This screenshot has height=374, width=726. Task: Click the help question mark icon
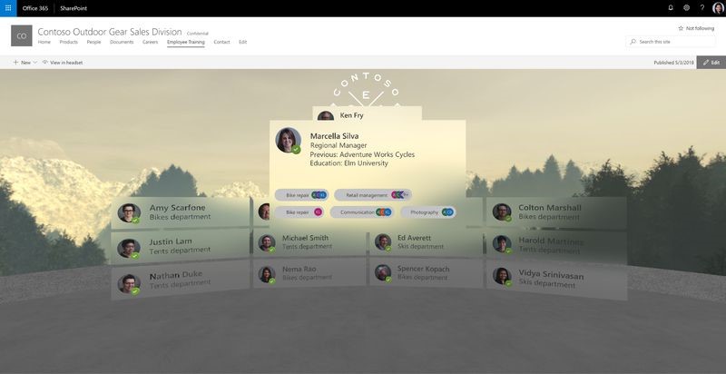[x=701, y=8]
